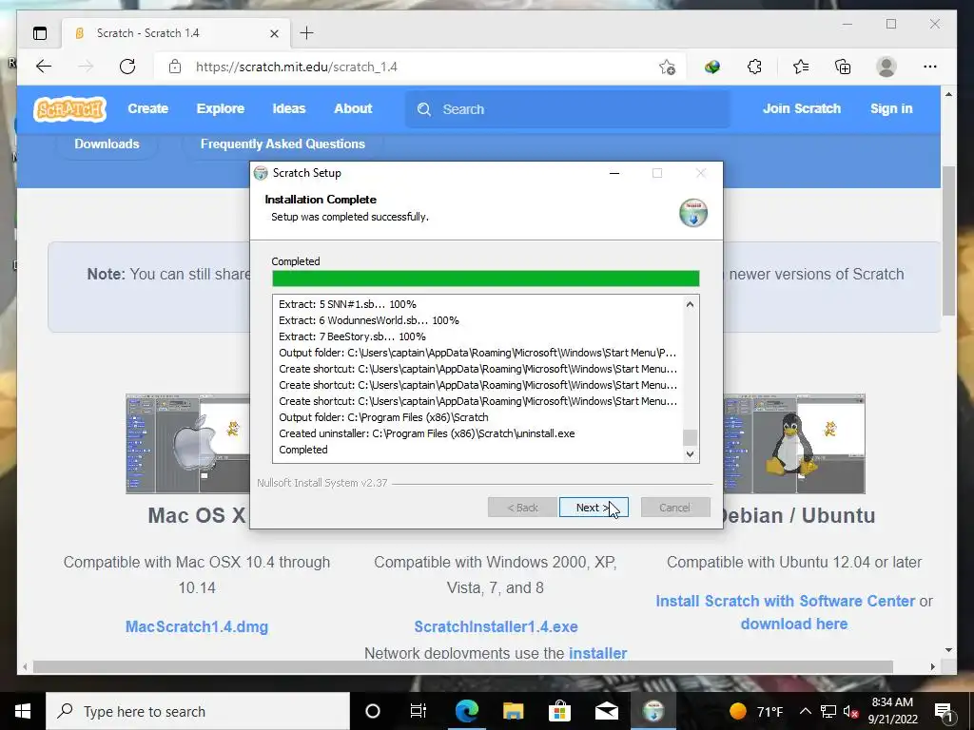
Task: Open Cortana circle icon on taskbar
Action: pyautogui.click(x=373, y=711)
